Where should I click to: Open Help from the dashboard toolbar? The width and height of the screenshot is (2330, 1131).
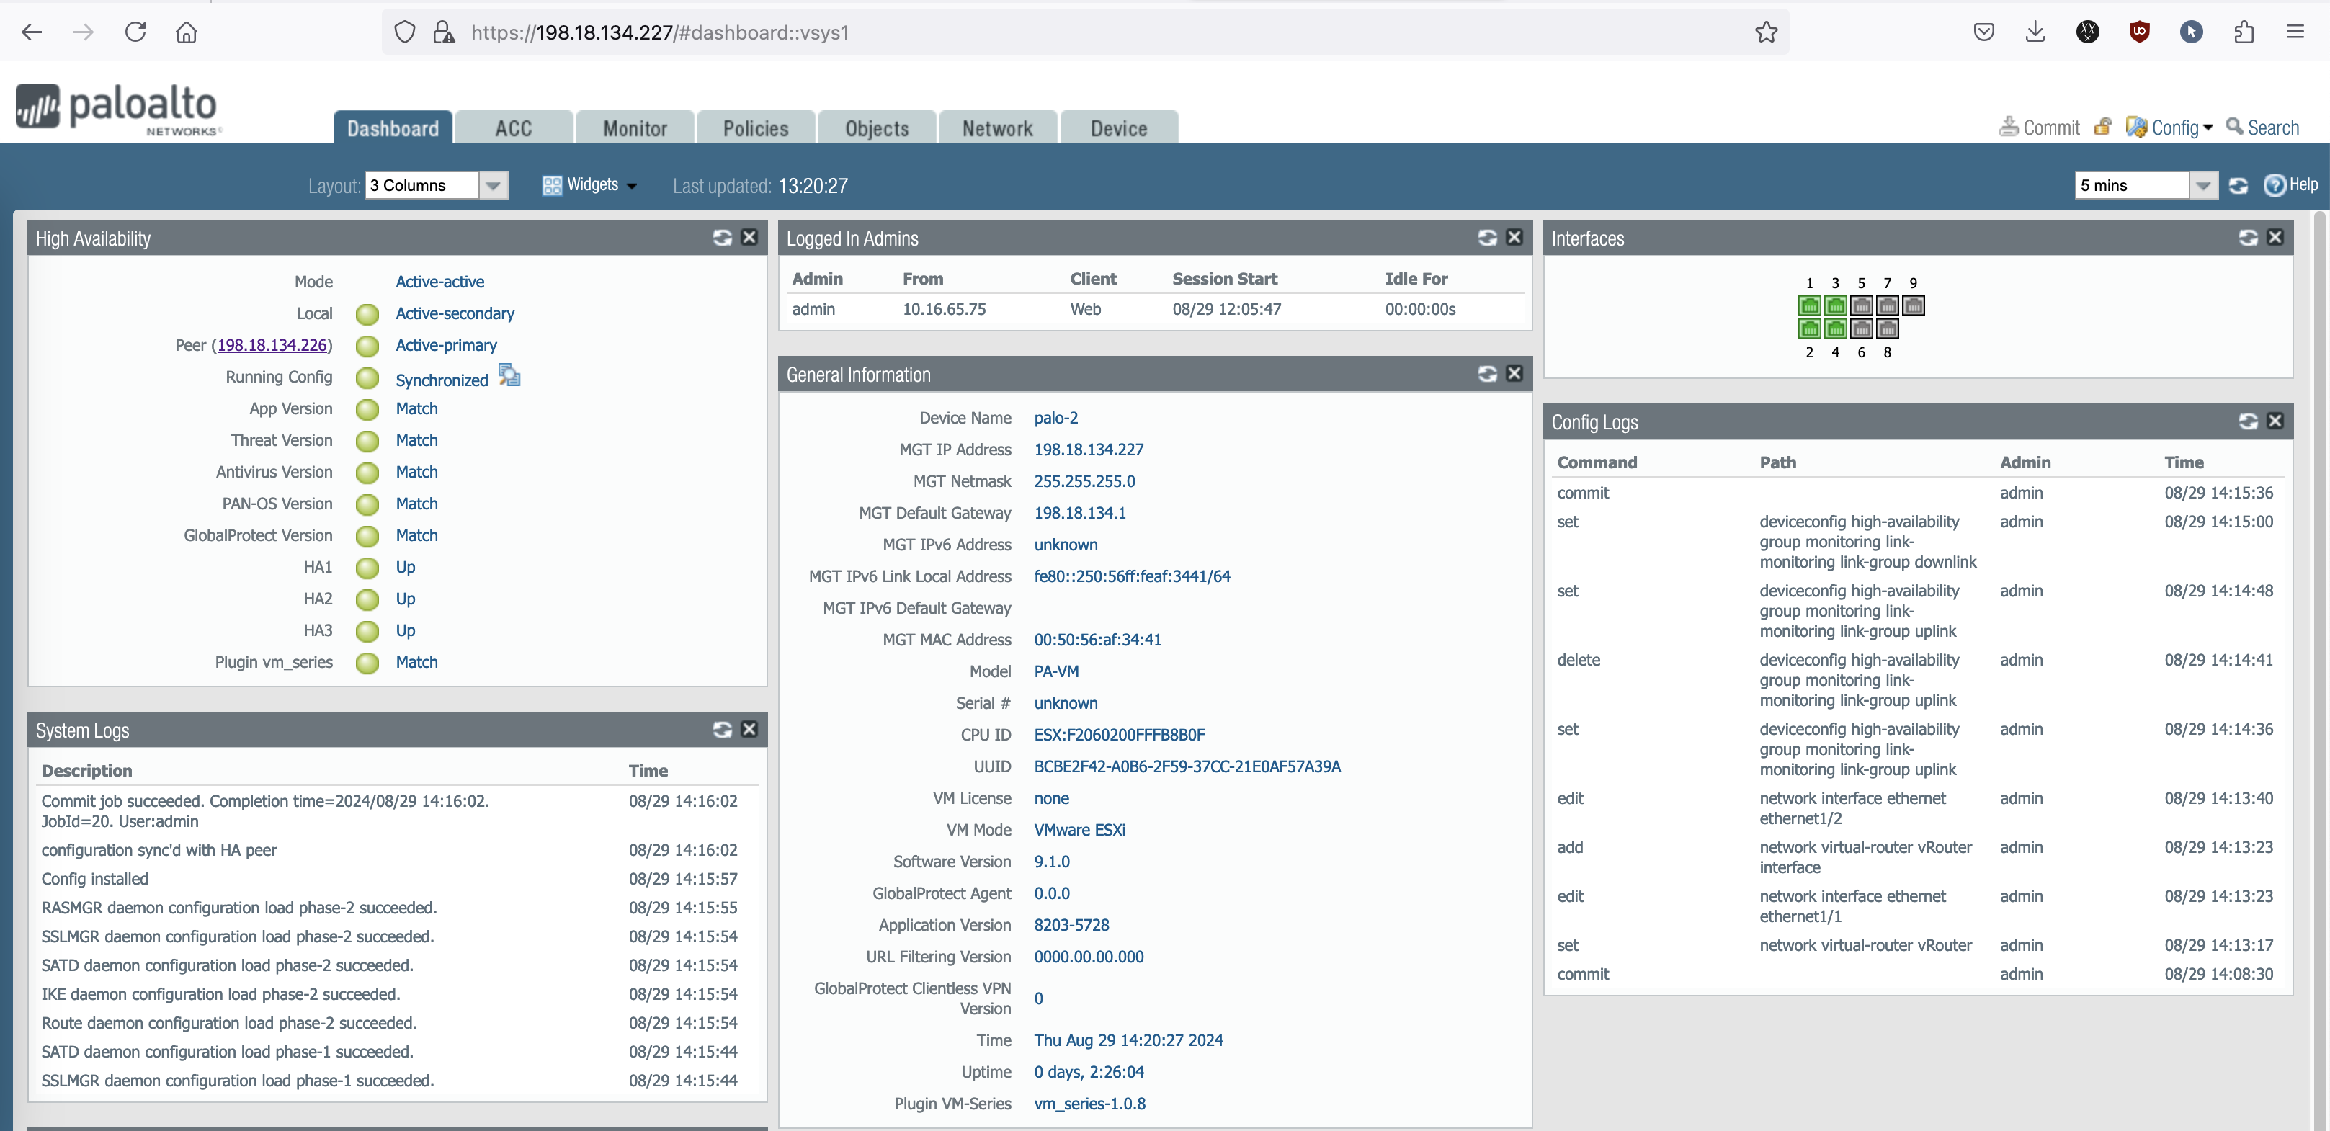click(x=2290, y=185)
